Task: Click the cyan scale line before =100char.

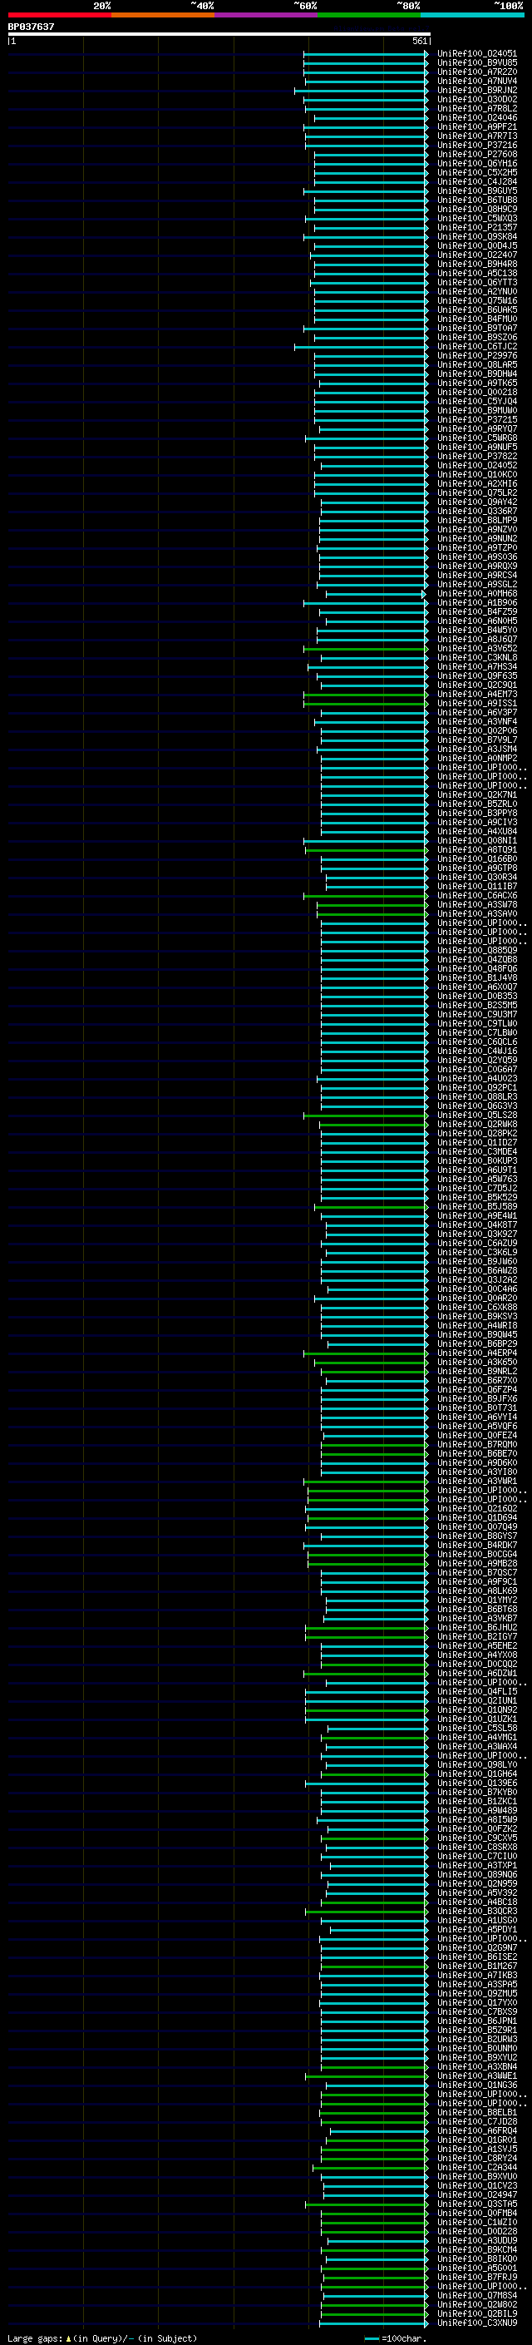Action: [372, 2338]
